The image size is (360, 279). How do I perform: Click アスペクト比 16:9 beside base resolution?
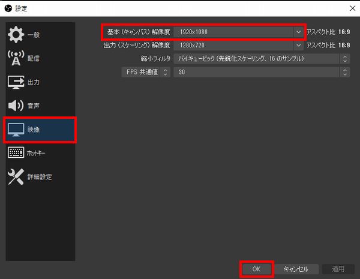(x=328, y=32)
